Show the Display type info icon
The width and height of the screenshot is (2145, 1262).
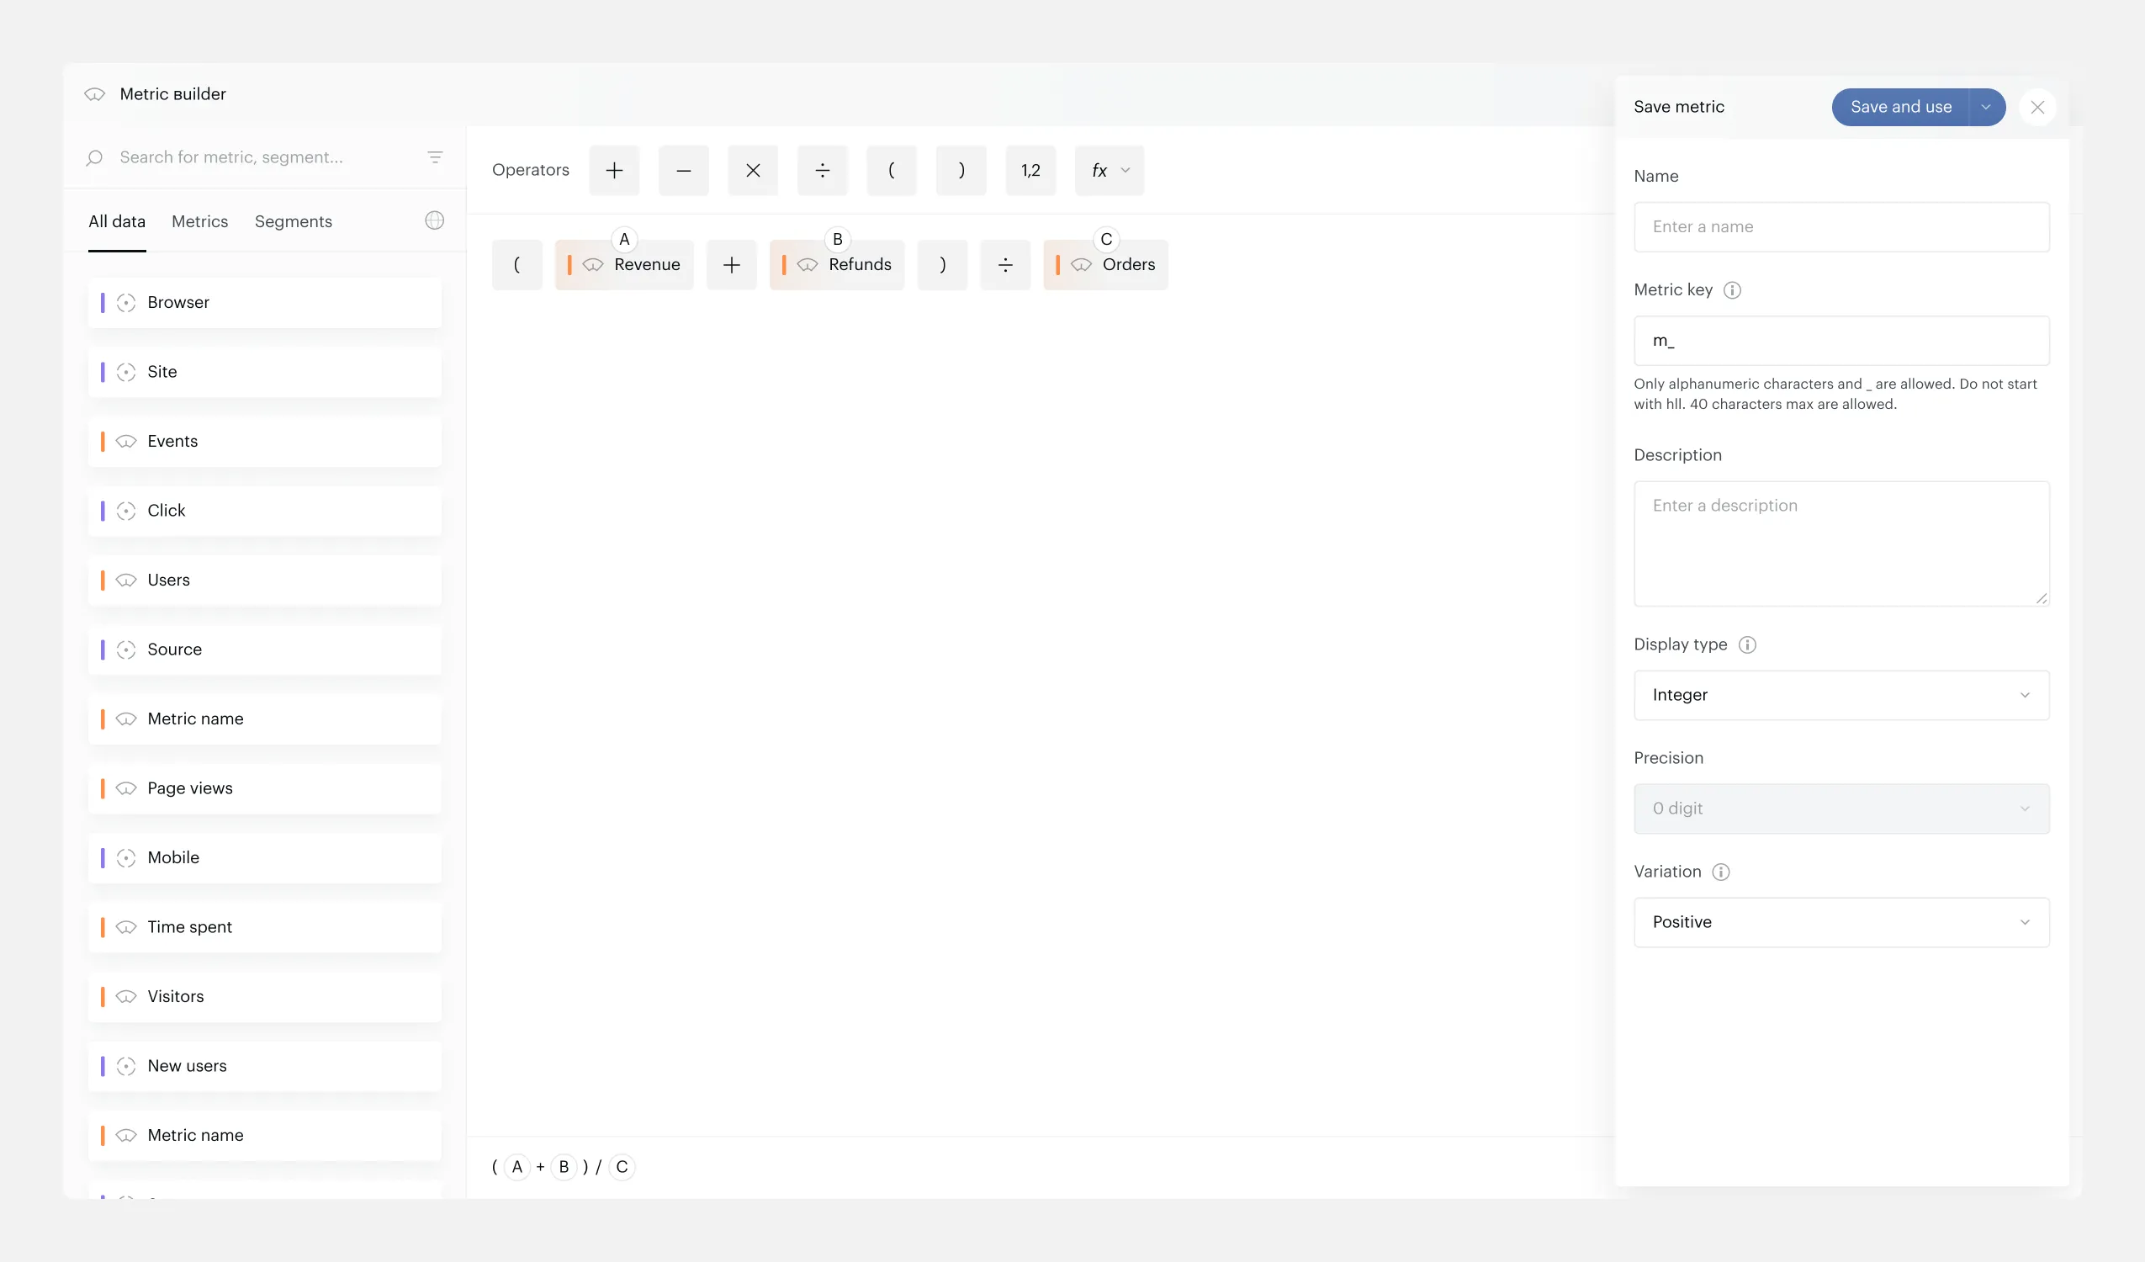pyautogui.click(x=1746, y=644)
